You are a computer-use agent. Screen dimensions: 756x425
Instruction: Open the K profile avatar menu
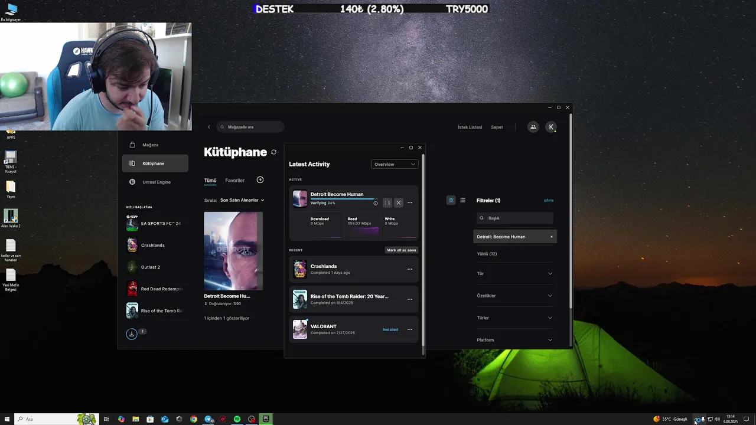tap(551, 127)
